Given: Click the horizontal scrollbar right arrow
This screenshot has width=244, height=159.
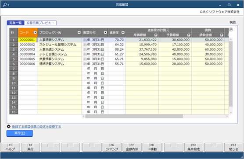Looking at the screenshot, I should click(x=227, y=116).
